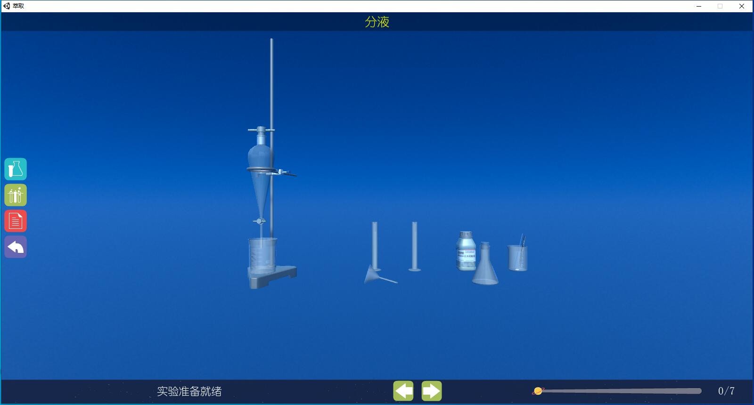Screen dimensions: 754x405
Task: Select the beaker under the separatory funnel
Action: pos(262,256)
